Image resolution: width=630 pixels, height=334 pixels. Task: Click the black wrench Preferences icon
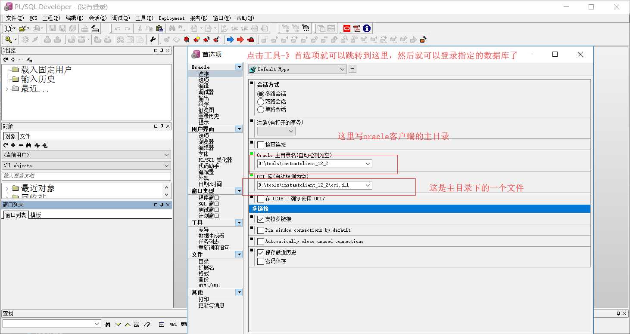(152, 40)
